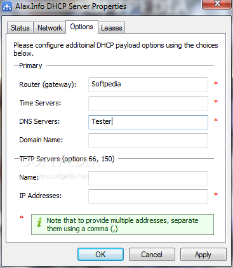
Task: Focus the Time Servers text box
Action: coord(148,104)
